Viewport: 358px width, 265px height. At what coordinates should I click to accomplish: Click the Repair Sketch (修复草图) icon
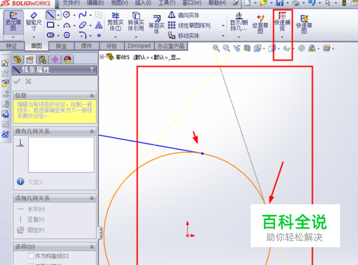[261, 24]
